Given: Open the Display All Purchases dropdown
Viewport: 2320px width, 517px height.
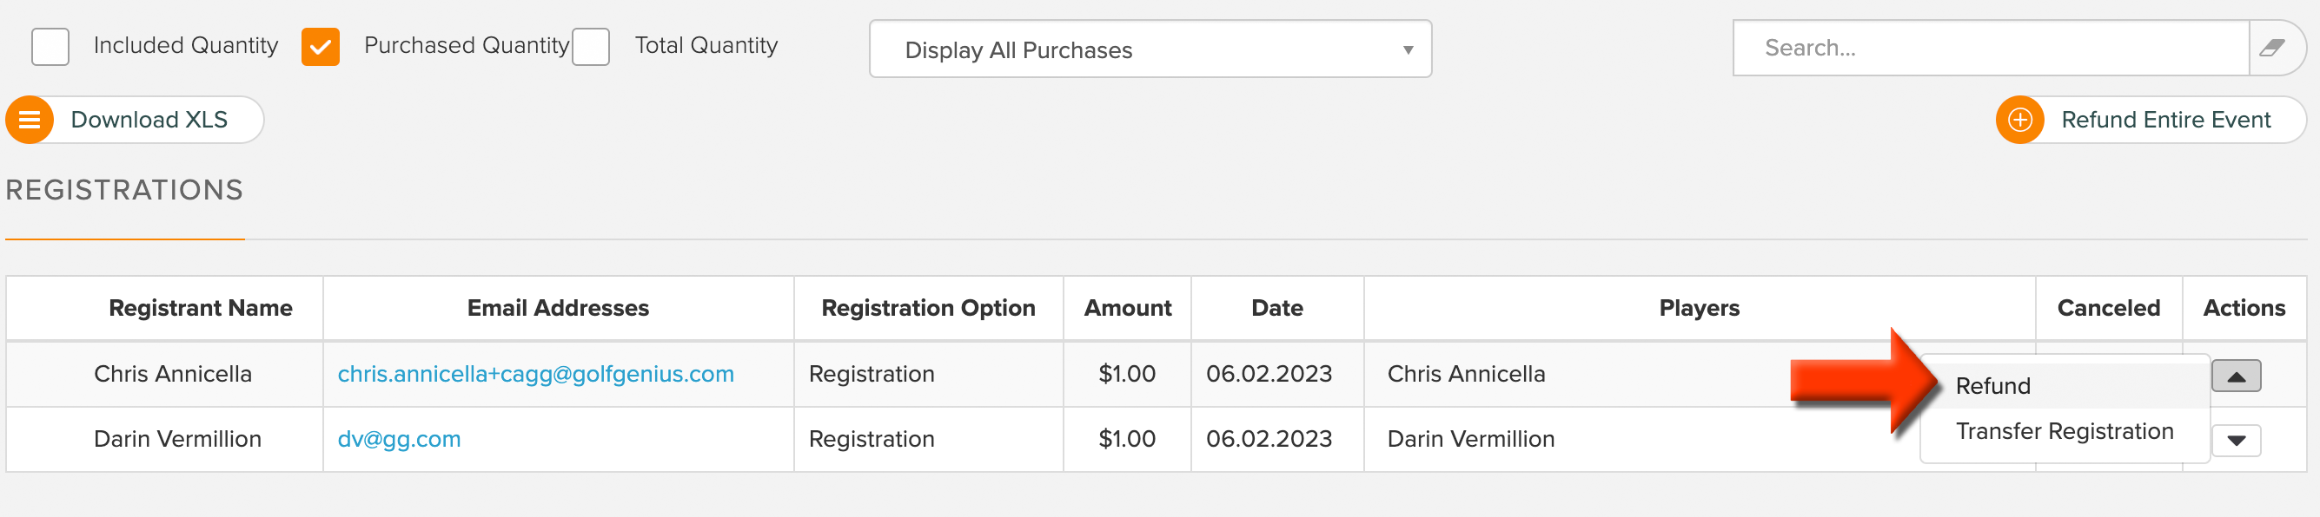Looking at the screenshot, I should tap(1150, 49).
